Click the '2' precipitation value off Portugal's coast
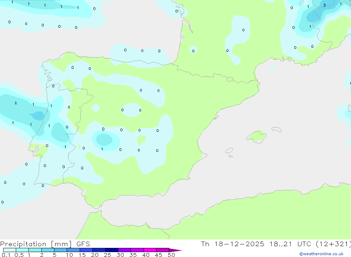The height and width of the screenshot is (257, 351). coord(16,103)
